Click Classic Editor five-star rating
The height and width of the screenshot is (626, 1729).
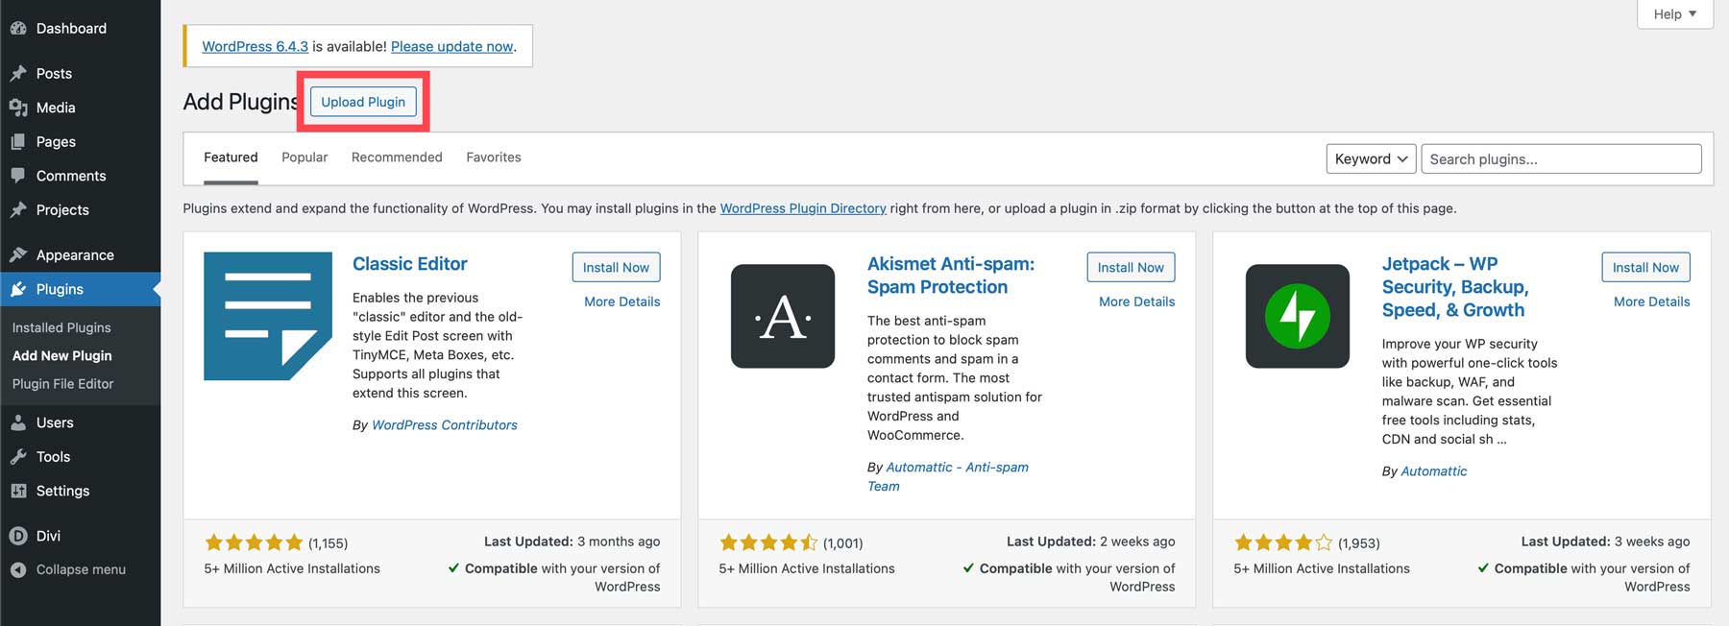click(254, 543)
